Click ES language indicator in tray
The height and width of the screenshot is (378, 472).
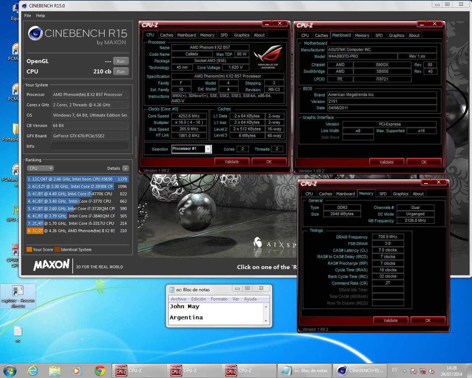[395, 370]
